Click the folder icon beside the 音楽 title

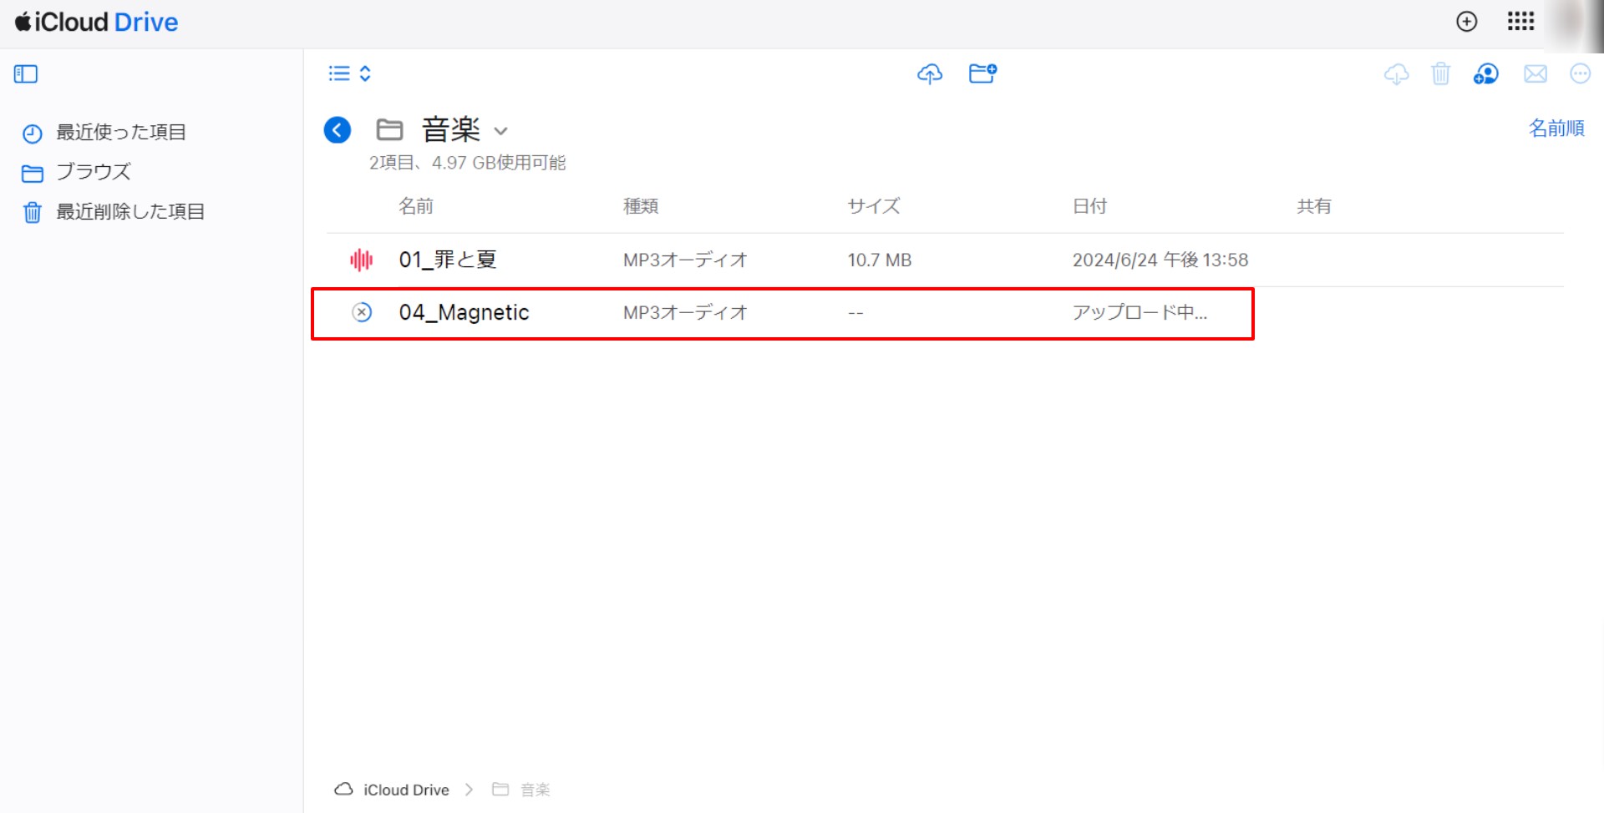(389, 130)
